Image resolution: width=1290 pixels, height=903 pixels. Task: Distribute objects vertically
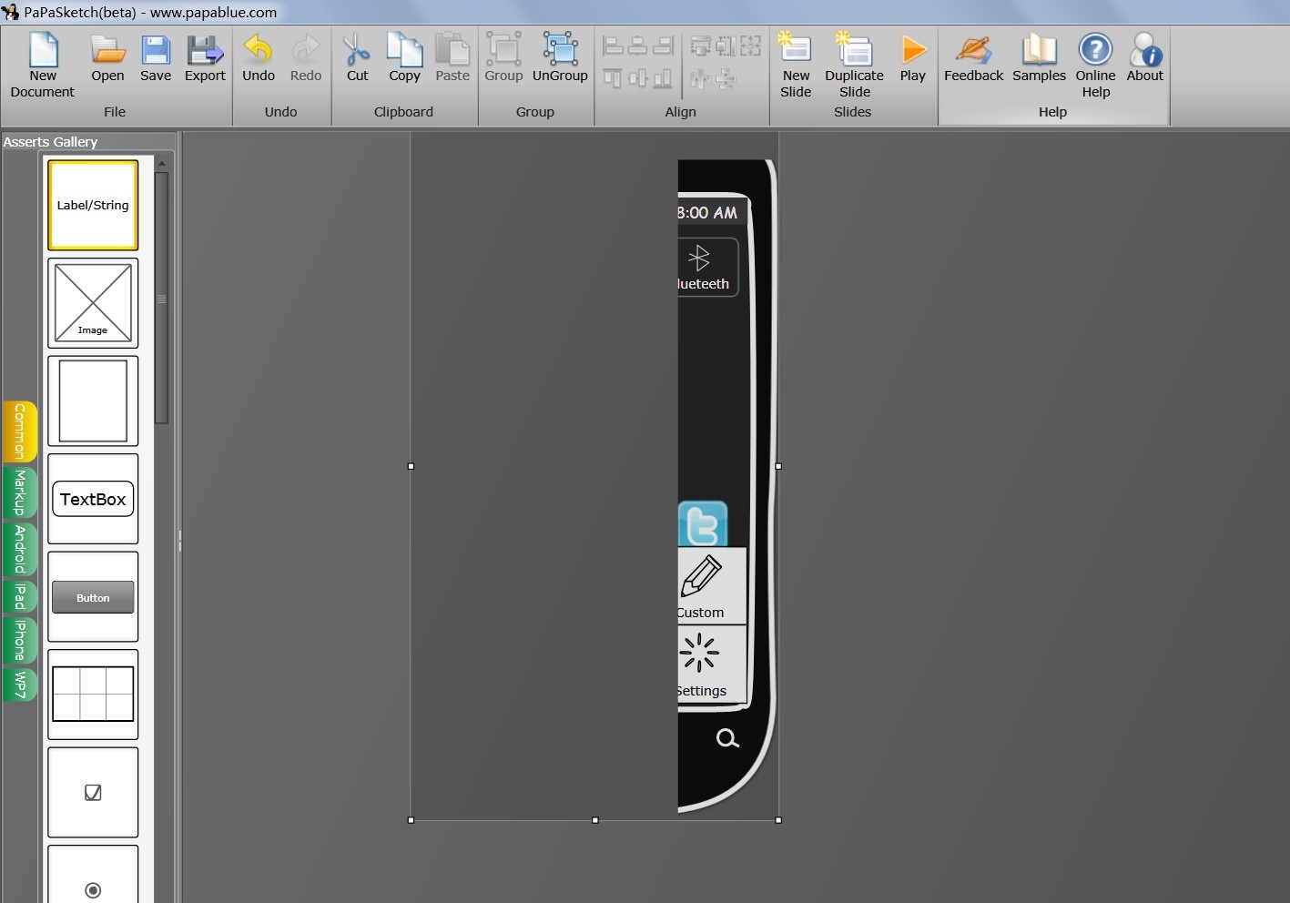pos(726,79)
